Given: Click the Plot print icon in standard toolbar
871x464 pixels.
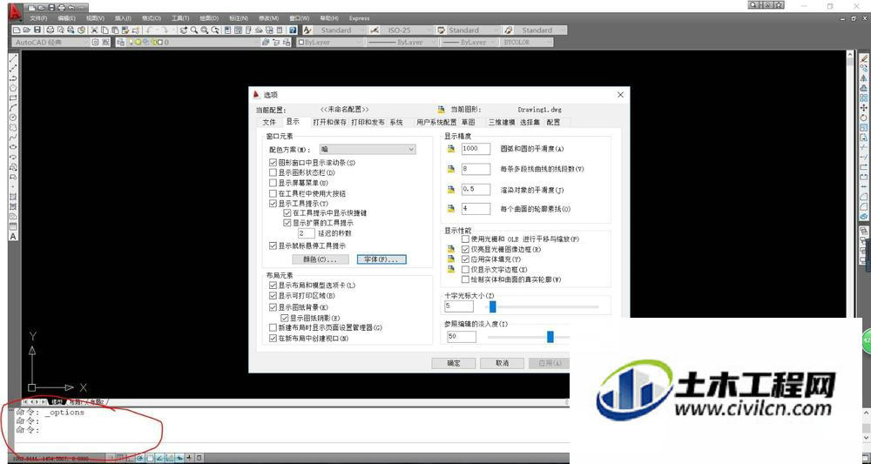Looking at the screenshot, I should [51, 30].
